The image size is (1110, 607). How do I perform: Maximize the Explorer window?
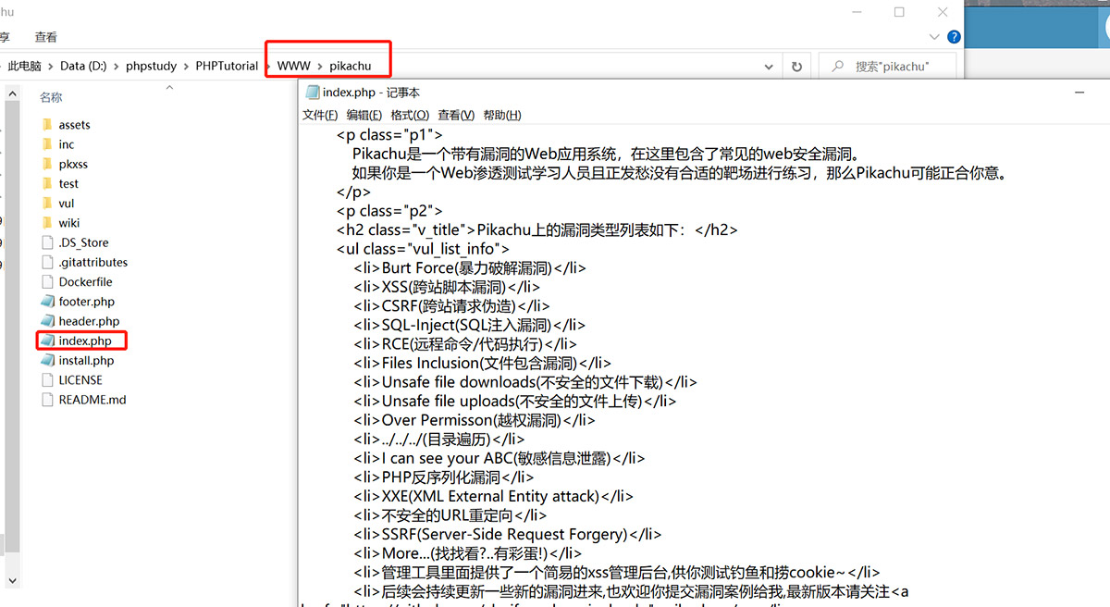pyautogui.click(x=899, y=12)
